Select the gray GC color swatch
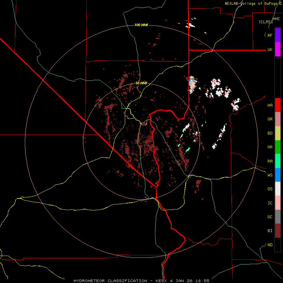 pos(278,217)
